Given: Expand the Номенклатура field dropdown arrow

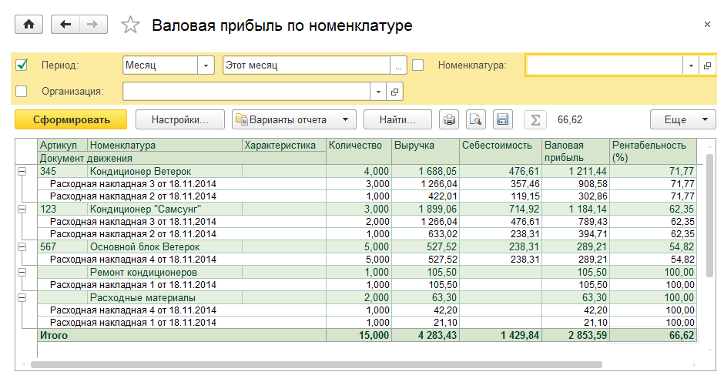Looking at the screenshot, I should tap(689, 65).
